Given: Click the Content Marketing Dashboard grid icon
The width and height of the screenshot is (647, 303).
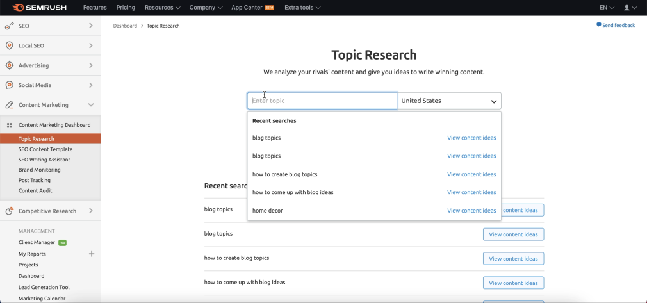Looking at the screenshot, I should click(x=10, y=125).
